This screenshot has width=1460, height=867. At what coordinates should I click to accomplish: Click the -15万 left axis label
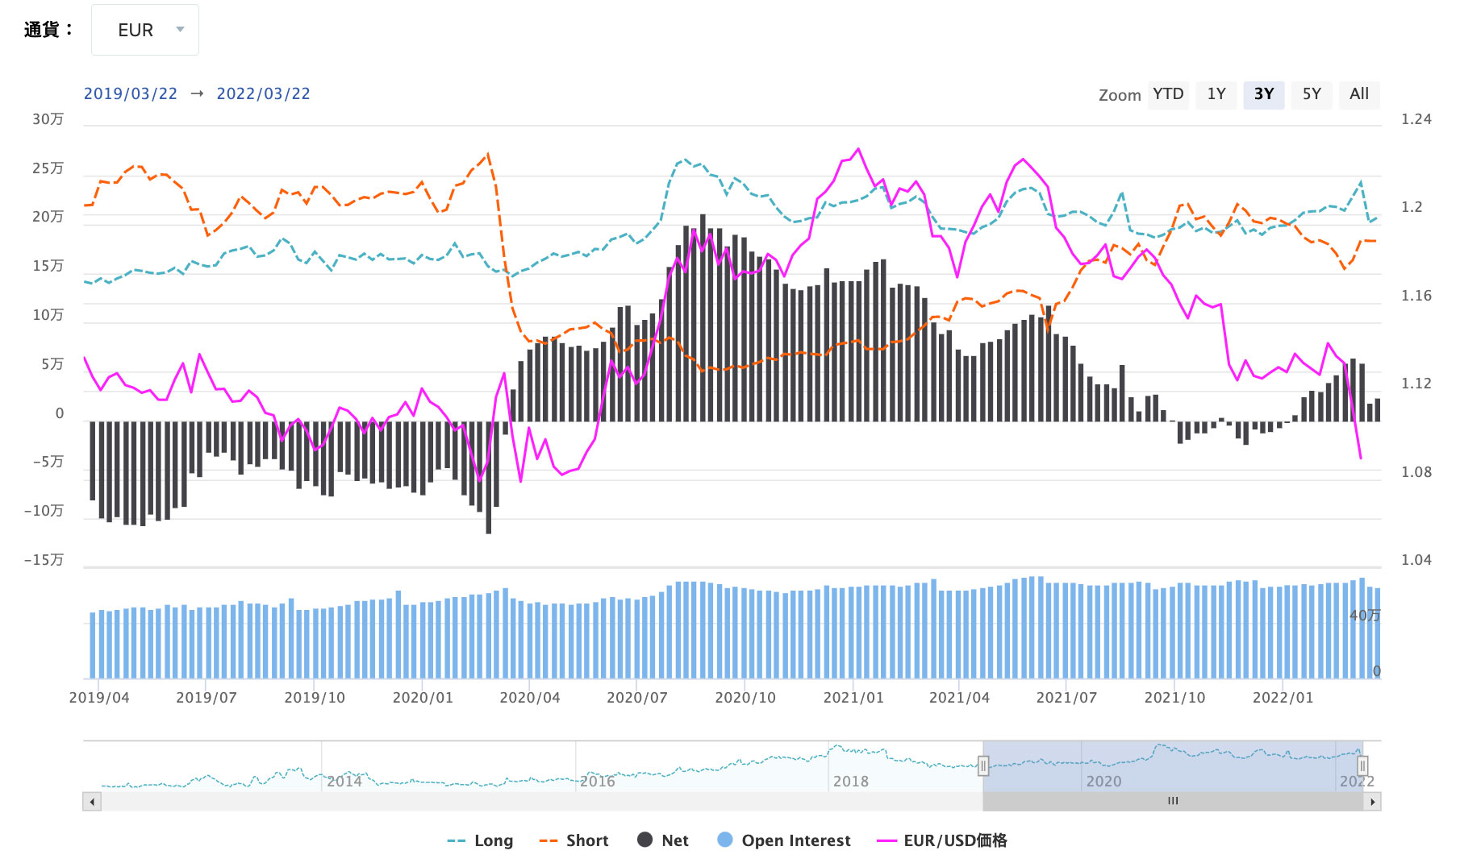(44, 560)
